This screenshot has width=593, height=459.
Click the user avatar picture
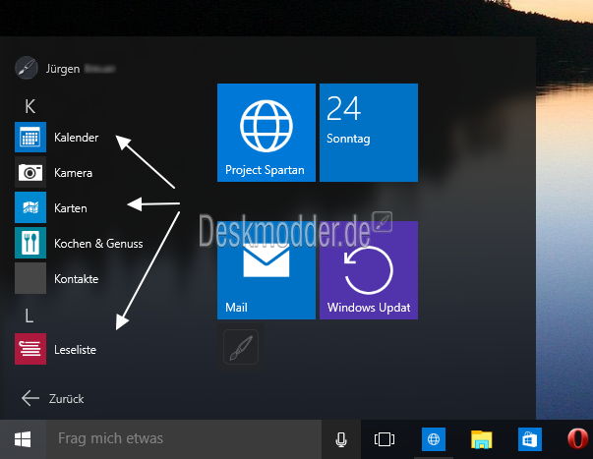[x=27, y=68]
